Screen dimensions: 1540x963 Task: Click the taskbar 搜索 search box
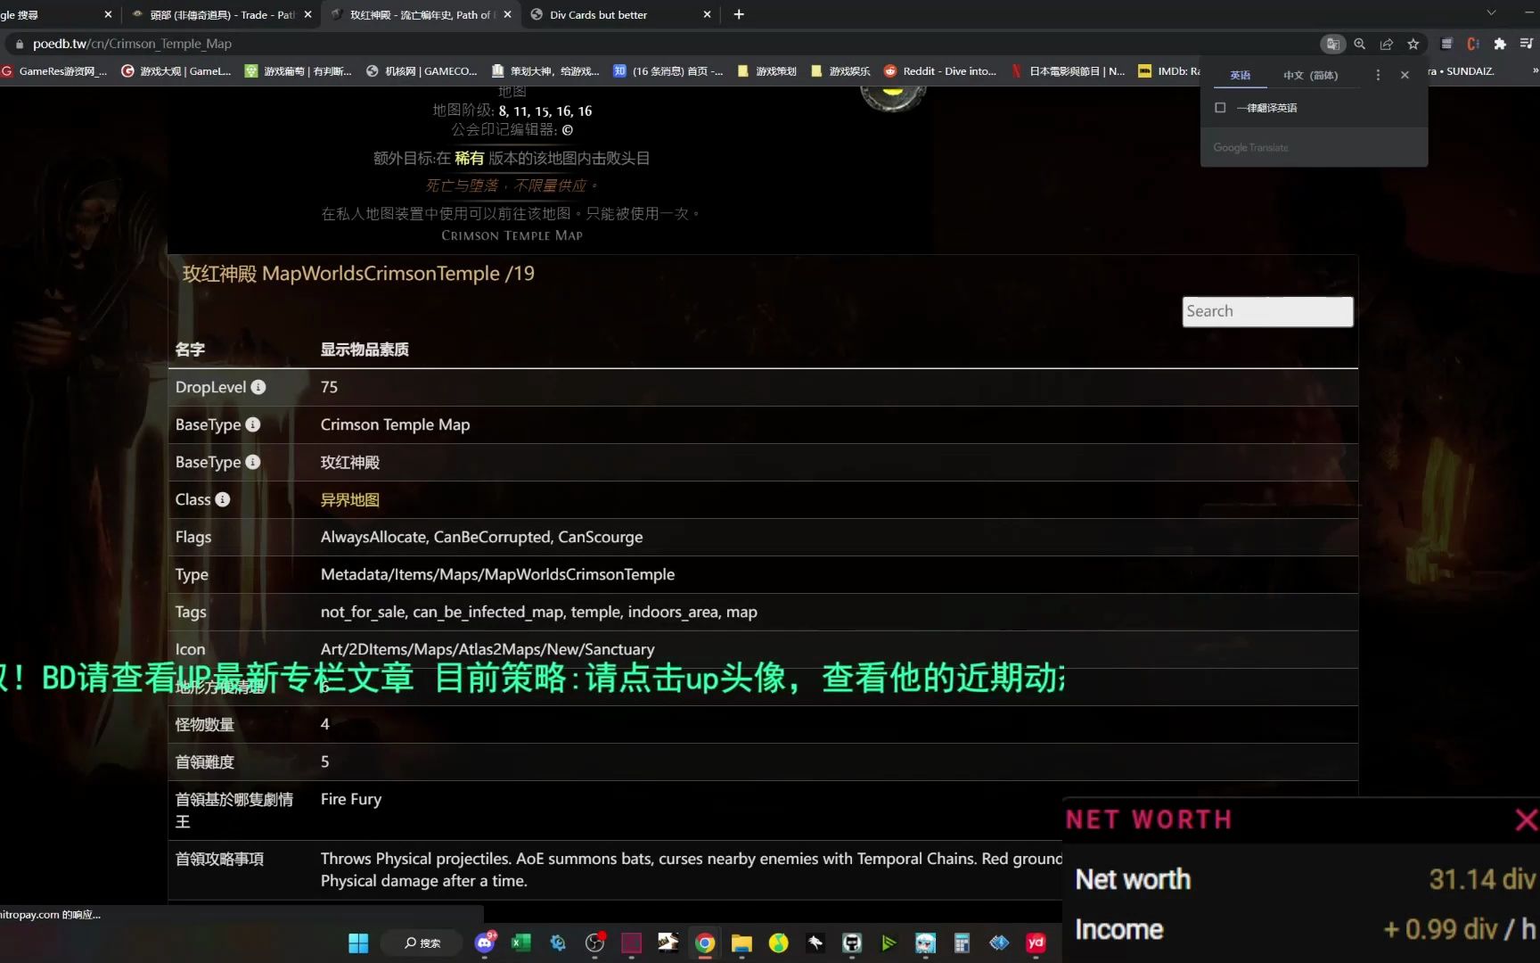(x=422, y=942)
